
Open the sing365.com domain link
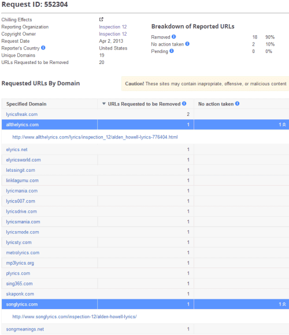point(19,284)
